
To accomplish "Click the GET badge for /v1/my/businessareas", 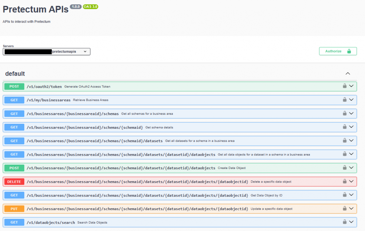I will [14, 100].
